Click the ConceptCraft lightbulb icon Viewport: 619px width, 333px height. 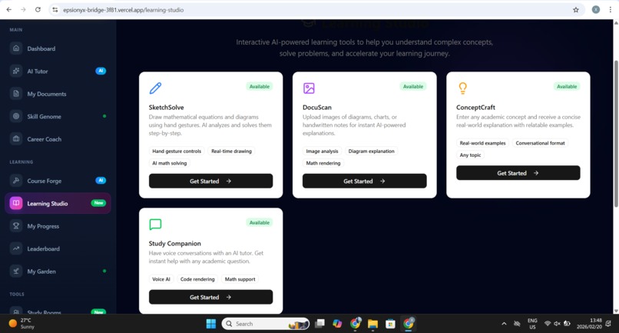(462, 88)
